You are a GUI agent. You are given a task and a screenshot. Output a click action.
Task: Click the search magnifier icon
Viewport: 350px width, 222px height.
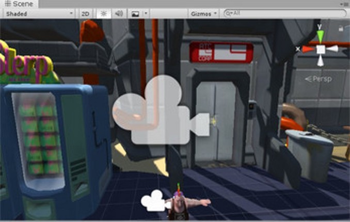[228, 13]
